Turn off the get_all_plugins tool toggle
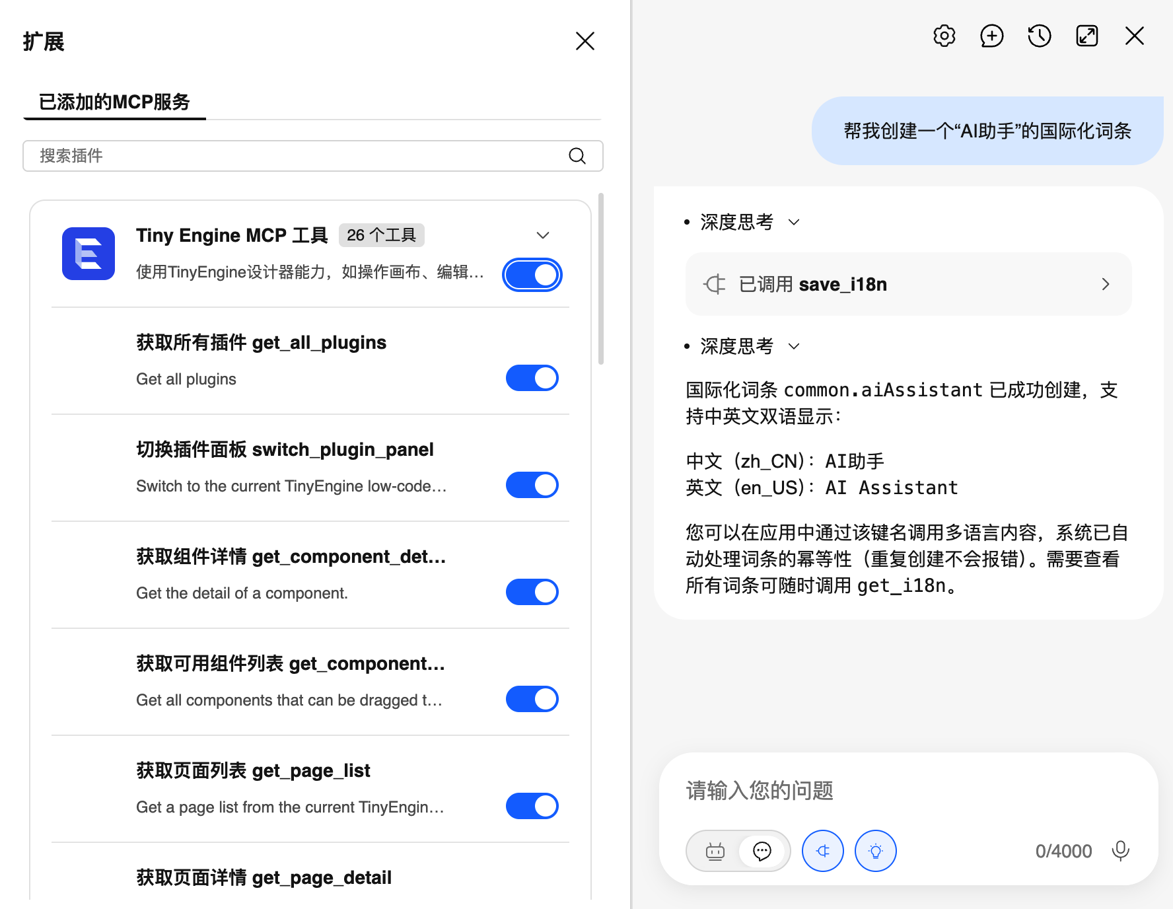1173x909 pixels. (532, 377)
